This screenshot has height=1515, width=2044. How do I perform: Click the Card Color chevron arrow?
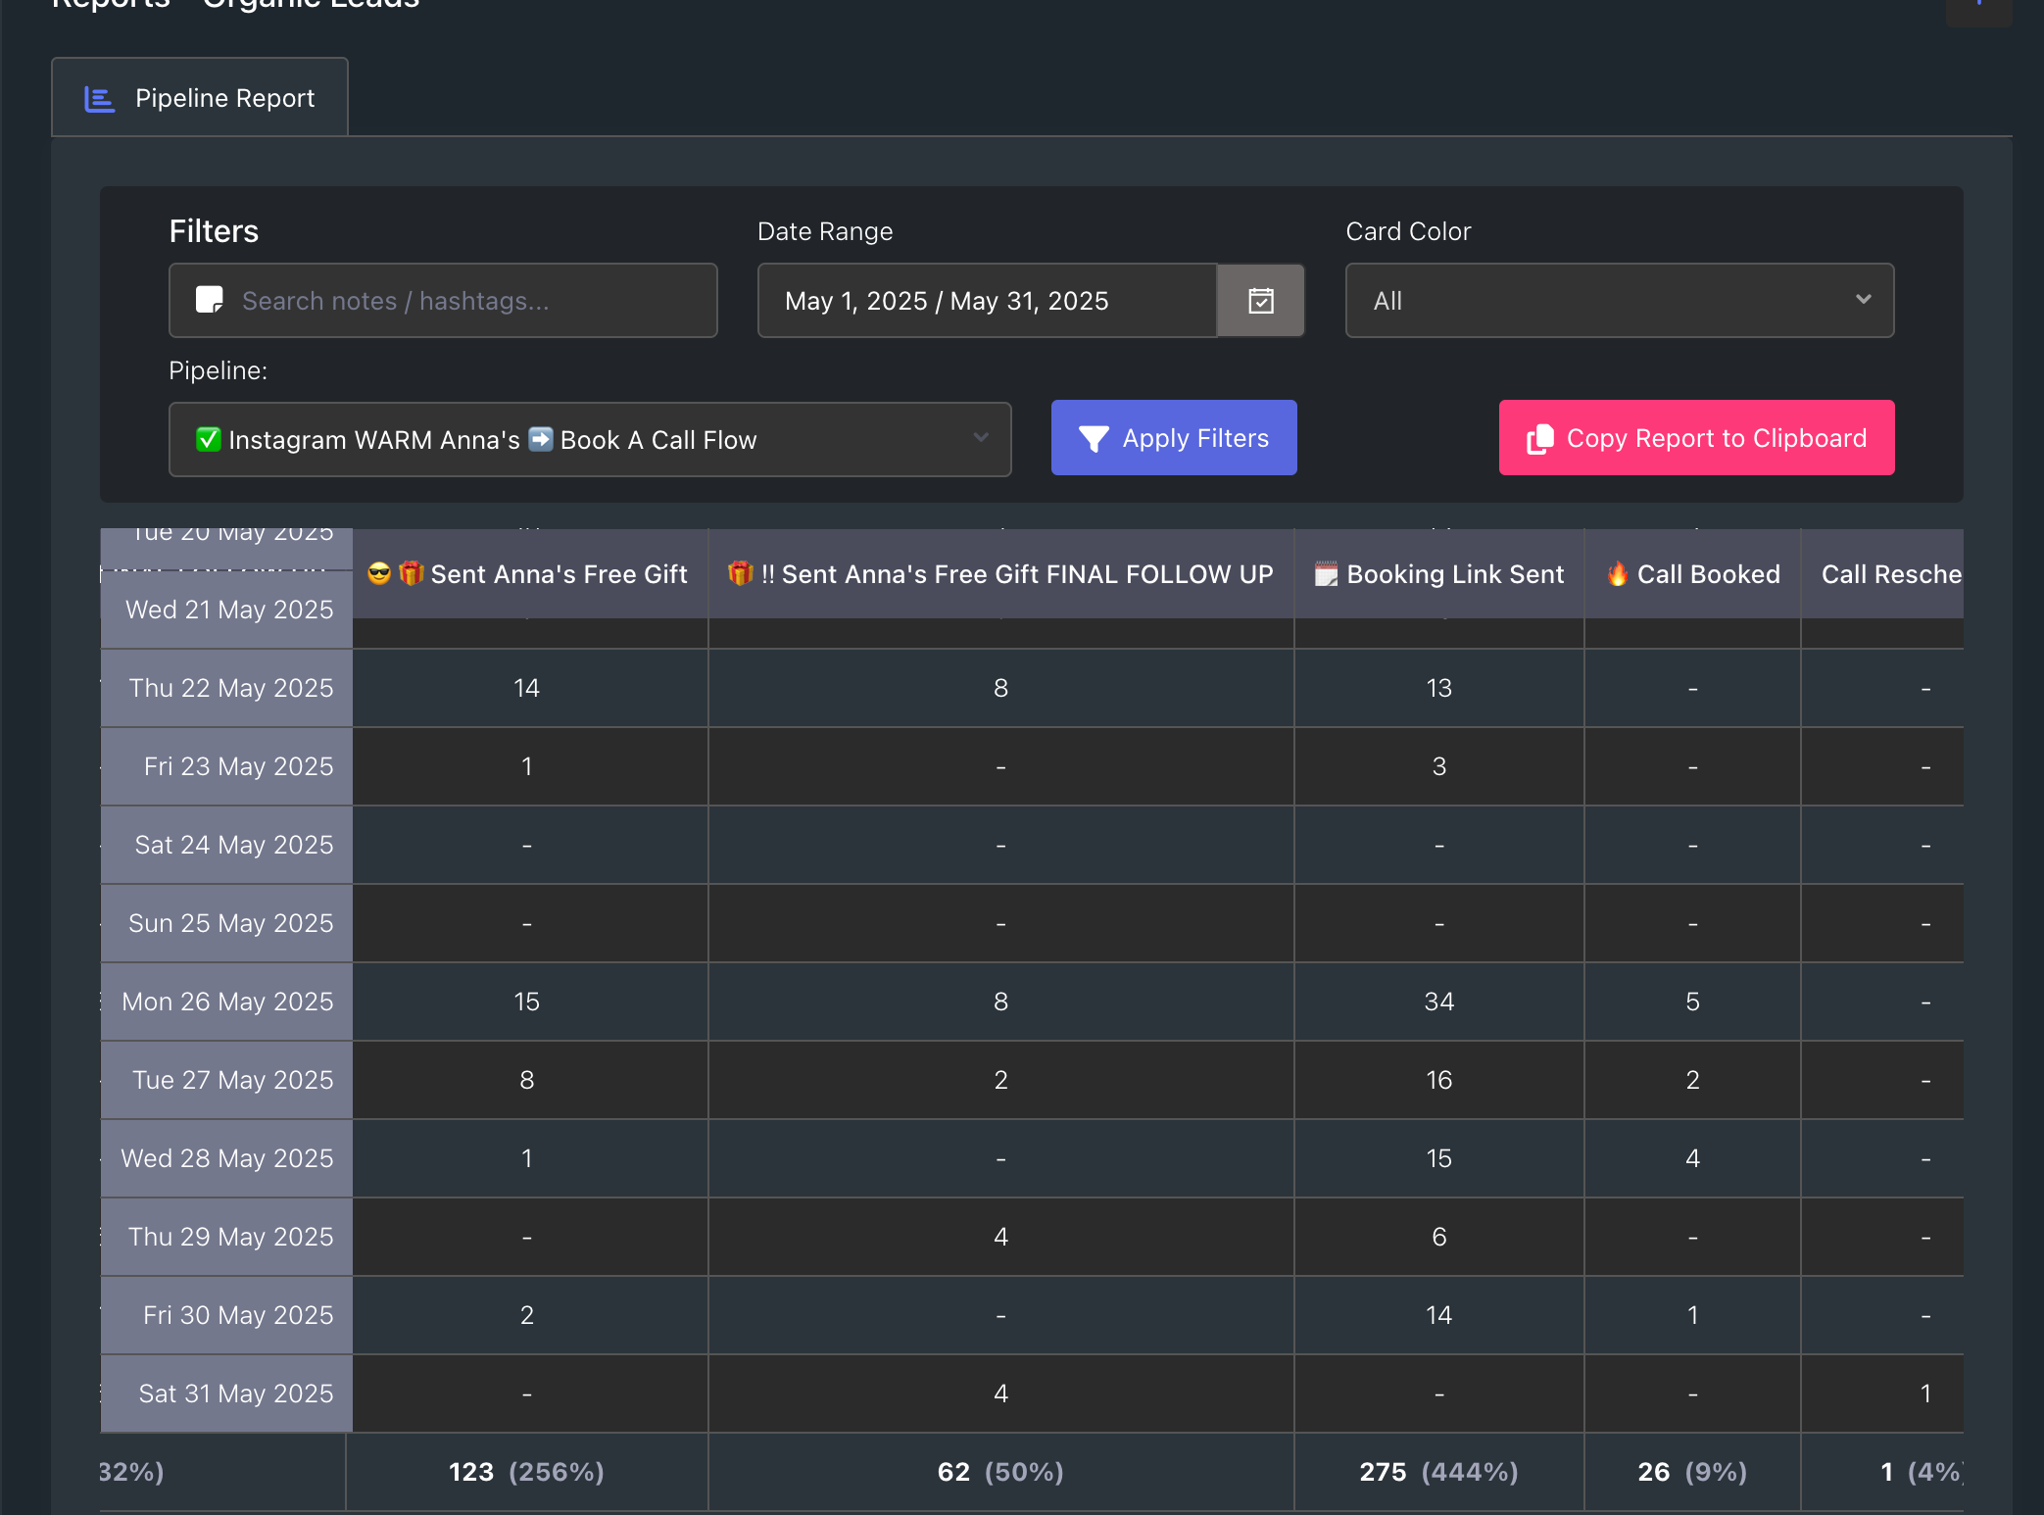pyautogui.click(x=1863, y=299)
